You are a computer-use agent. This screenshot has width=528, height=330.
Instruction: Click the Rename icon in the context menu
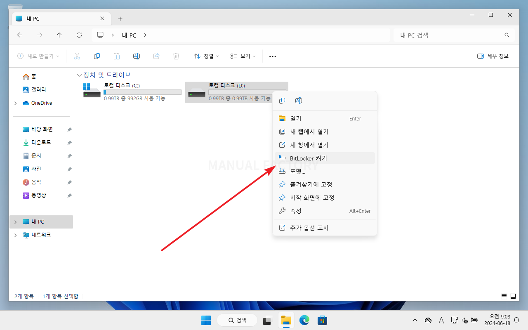tap(299, 101)
